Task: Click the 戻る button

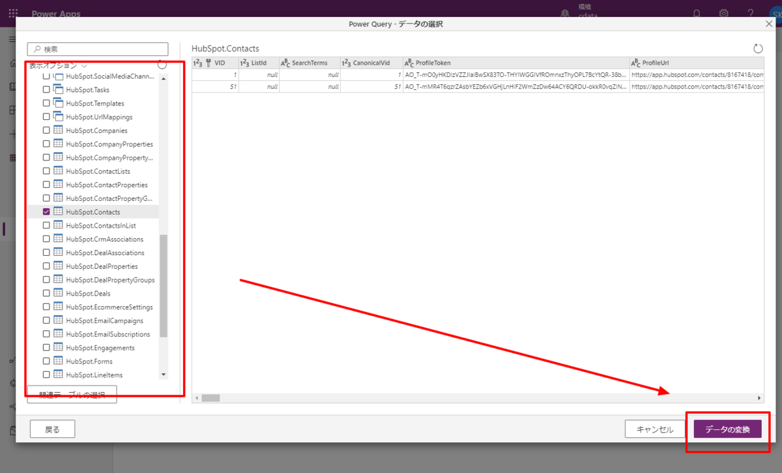Action: click(x=52, y=429)
